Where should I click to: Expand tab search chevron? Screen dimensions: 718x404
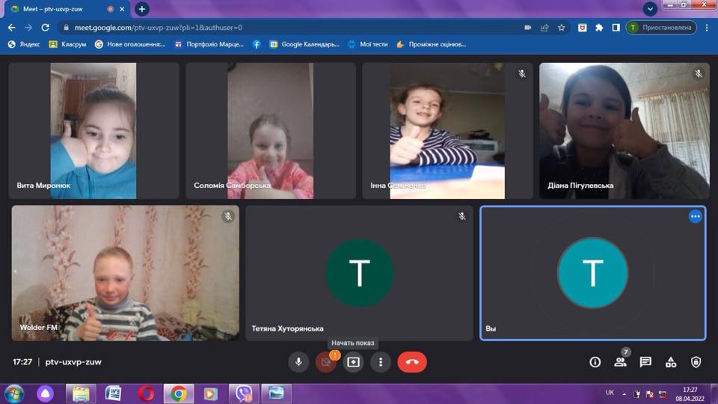pos(651,9)
